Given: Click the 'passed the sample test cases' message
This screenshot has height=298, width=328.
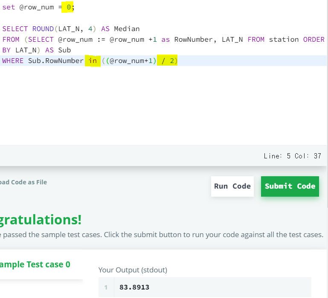Looking at the screenshot, I should [x=162, y=235].
